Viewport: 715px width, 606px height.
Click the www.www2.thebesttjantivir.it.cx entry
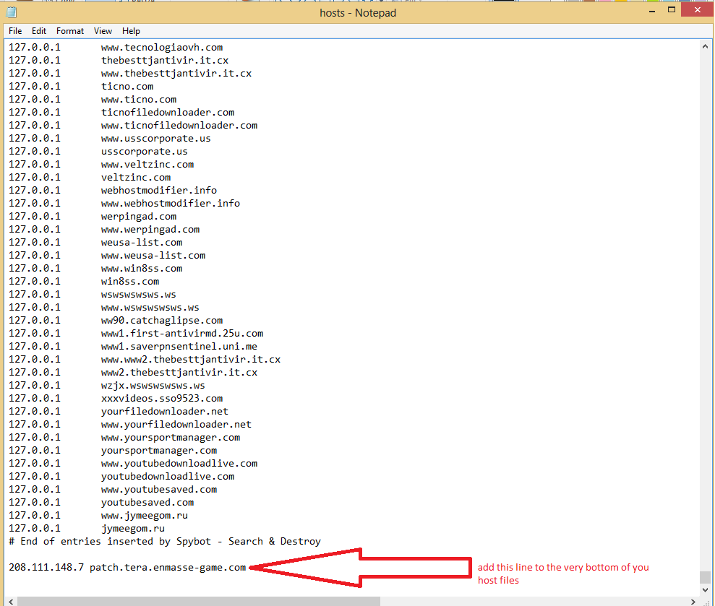191,360
